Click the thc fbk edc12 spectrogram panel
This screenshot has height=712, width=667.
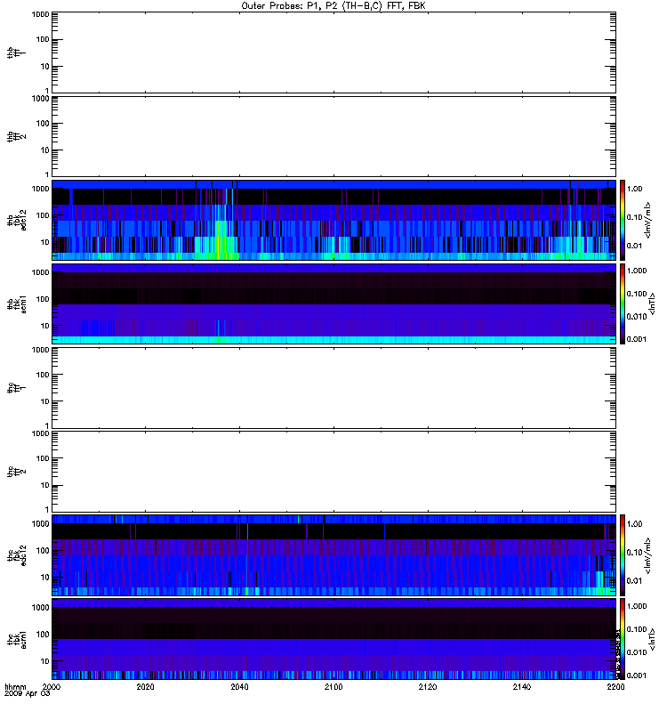coord(333,554)
